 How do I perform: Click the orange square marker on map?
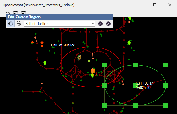[93, 71]
